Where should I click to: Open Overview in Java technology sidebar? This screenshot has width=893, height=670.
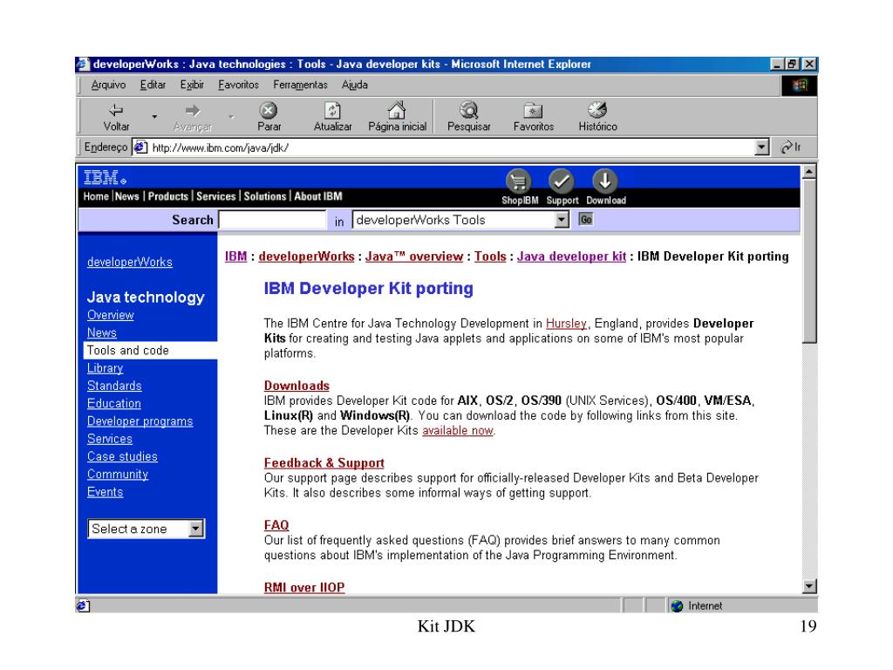tap(111, 315)
